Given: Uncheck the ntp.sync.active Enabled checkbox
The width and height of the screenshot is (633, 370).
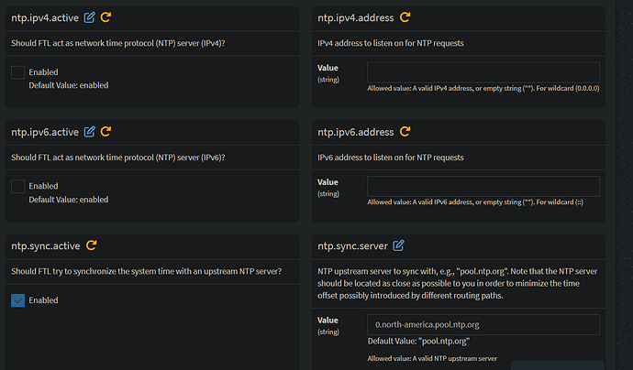Looking at the screenshot, I should pyautogui.click(x=17, y=300).
